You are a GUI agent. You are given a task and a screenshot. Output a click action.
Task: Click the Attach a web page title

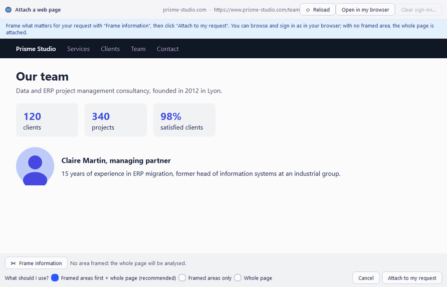(38, 9)
